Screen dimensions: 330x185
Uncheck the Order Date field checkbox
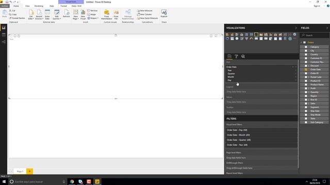pos(306,69)
